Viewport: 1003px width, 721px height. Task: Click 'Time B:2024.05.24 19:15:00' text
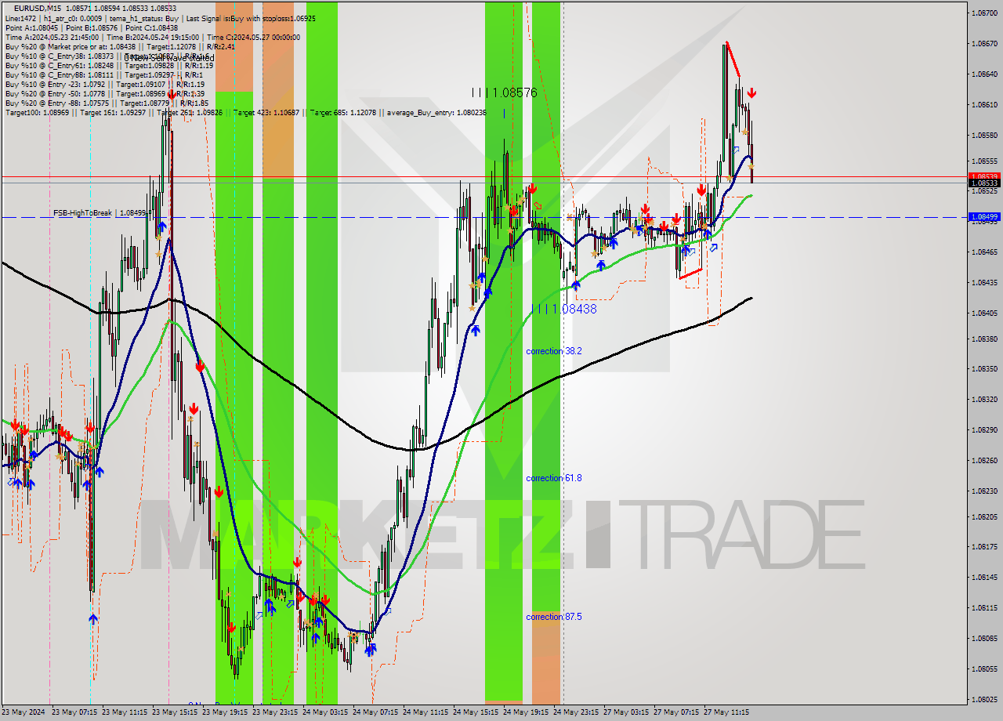coord(153,37)
